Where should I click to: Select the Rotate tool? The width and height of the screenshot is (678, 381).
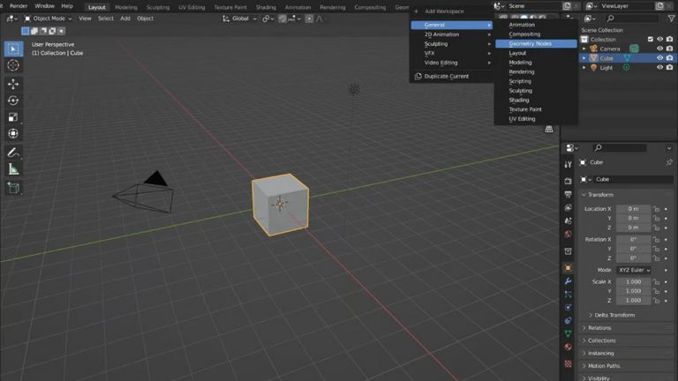13,101
